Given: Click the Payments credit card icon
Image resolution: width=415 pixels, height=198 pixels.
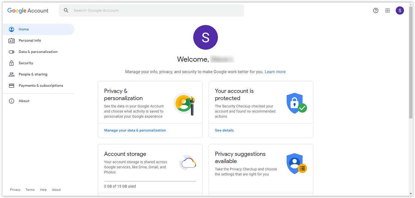Looking at the screenshot, I should tap(12, 86).
